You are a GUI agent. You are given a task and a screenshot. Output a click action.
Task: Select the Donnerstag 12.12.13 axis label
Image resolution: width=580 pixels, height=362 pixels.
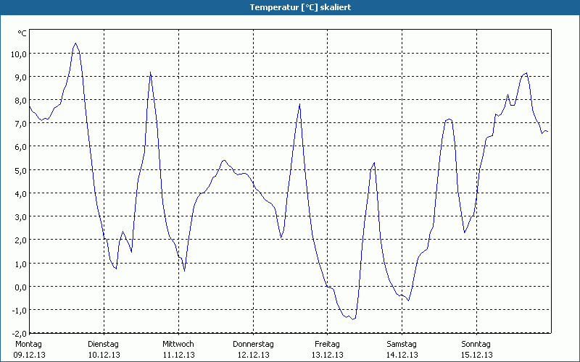253,349
